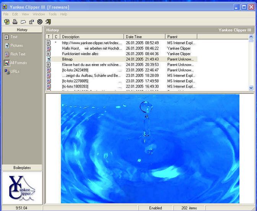The width and height of the screenshot is (257, 211).
Task: Click type icon of 'Klasse hast du' row
Action: pos(48,64)
